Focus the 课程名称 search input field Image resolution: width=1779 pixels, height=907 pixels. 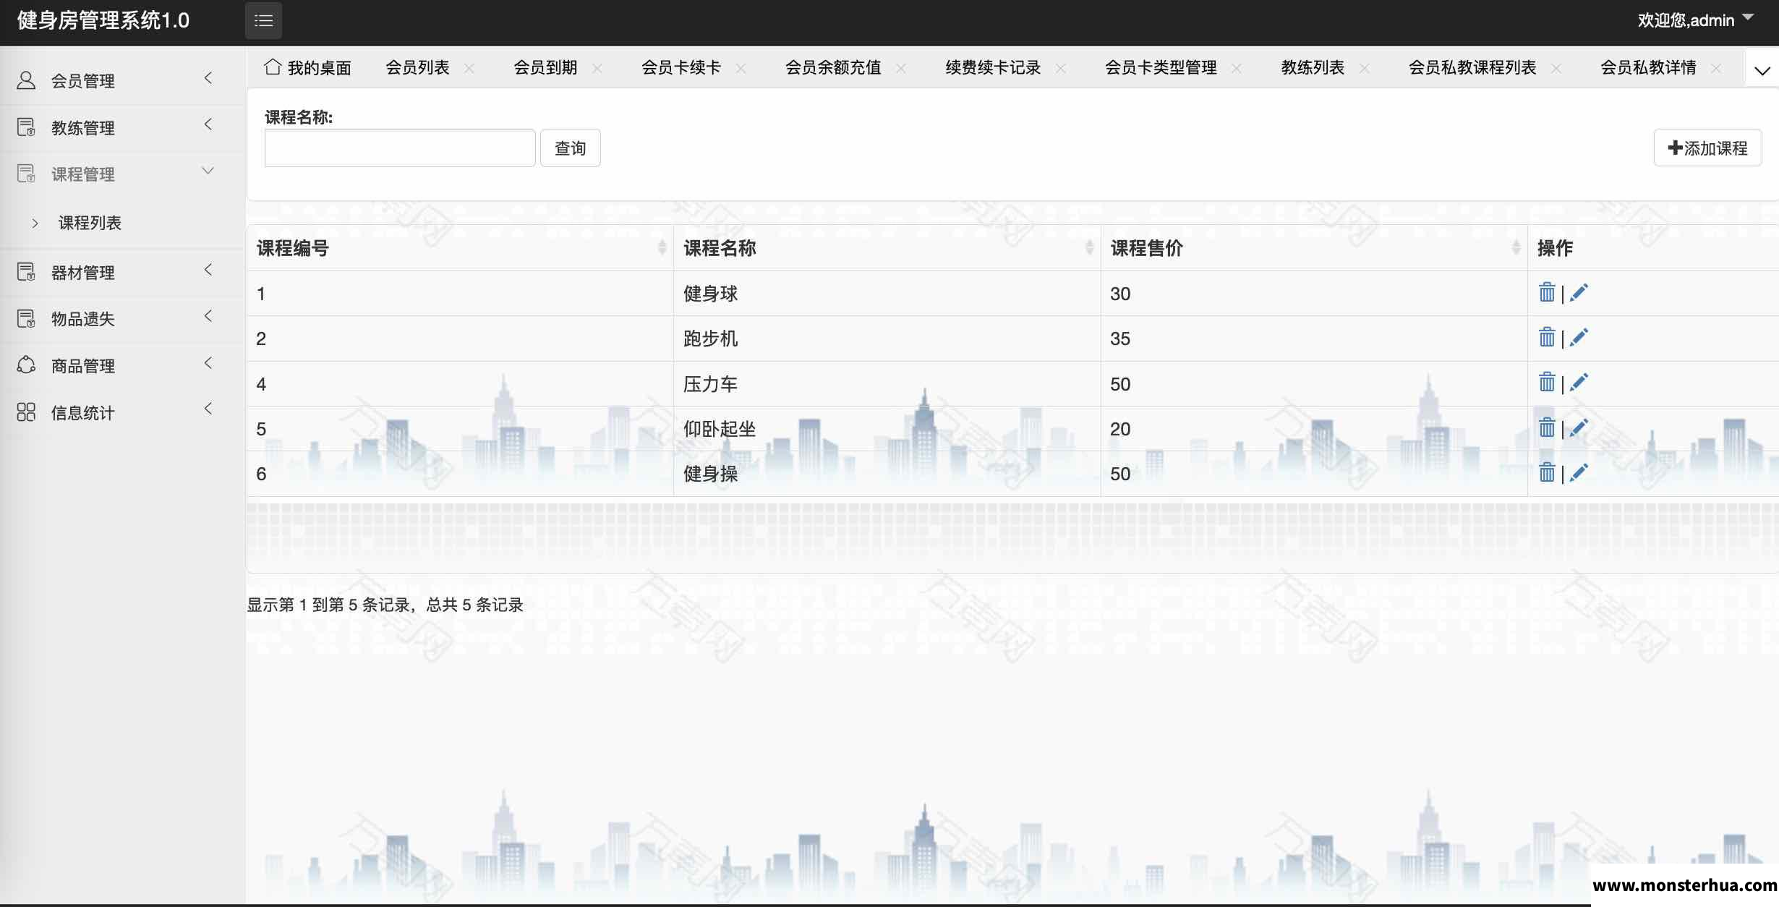(x=400, y=148)
